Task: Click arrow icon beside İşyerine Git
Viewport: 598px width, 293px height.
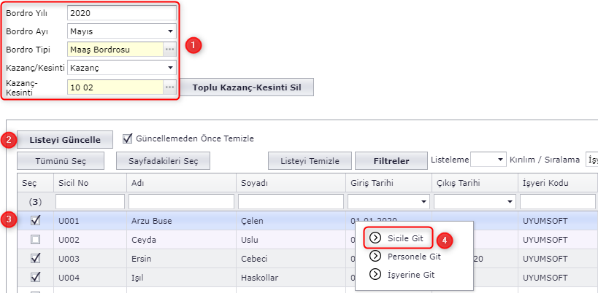Action: coord(375,274)
